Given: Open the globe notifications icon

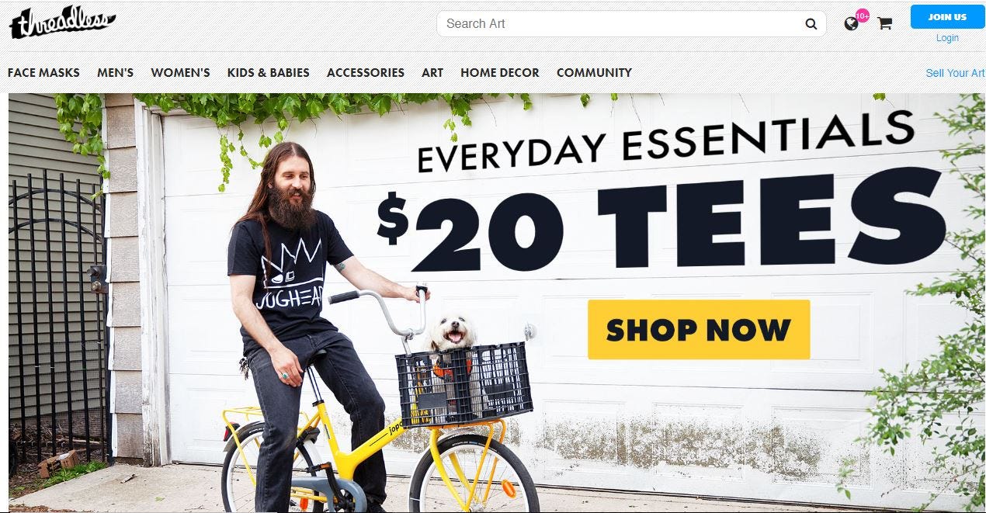Looking at the screenshot, I should click(x=852, y=24).
